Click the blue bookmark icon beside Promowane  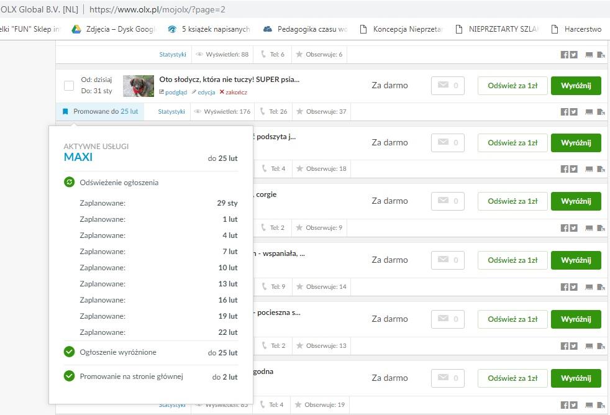[x=65, y=112]
